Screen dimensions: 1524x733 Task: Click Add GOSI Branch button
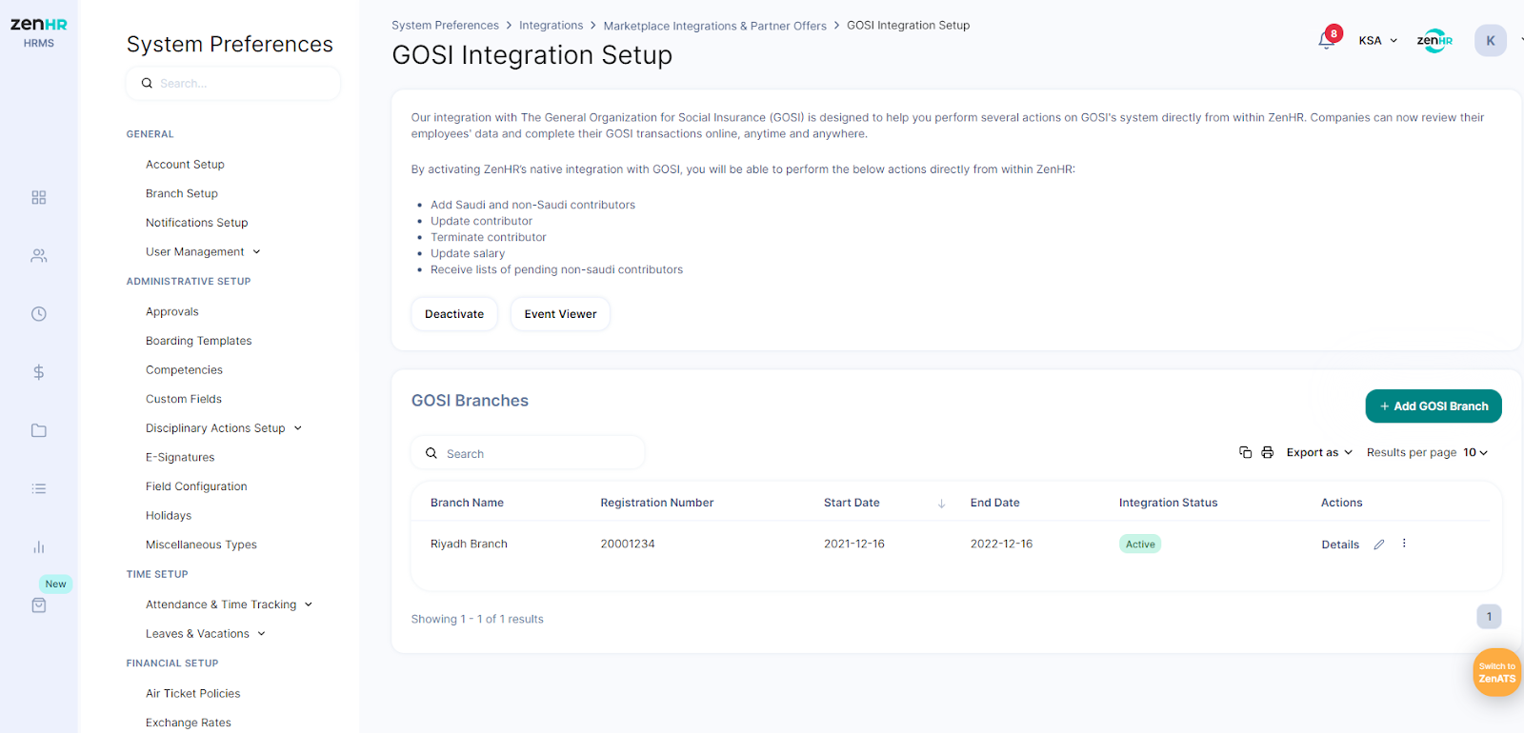click(x=1434, y=406)
